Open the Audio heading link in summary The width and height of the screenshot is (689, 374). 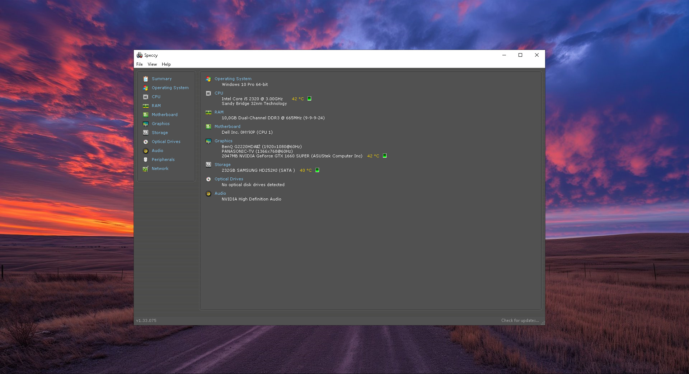coord(220,193)
